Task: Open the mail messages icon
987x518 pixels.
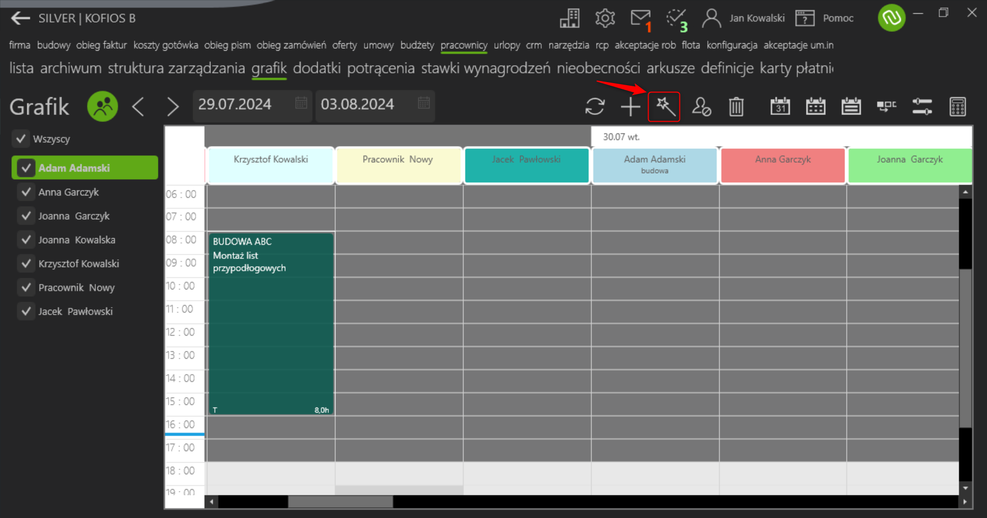Action: pos(641,18)
